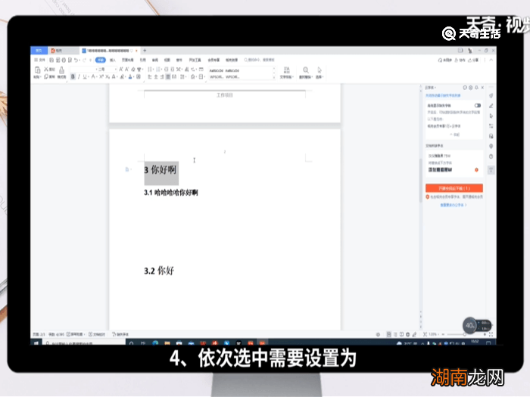Image resolution: width=530 pixels, height=397 pixels.
Task: Switch to the Page Layout ribbon tab
Action: pos(127,60)
